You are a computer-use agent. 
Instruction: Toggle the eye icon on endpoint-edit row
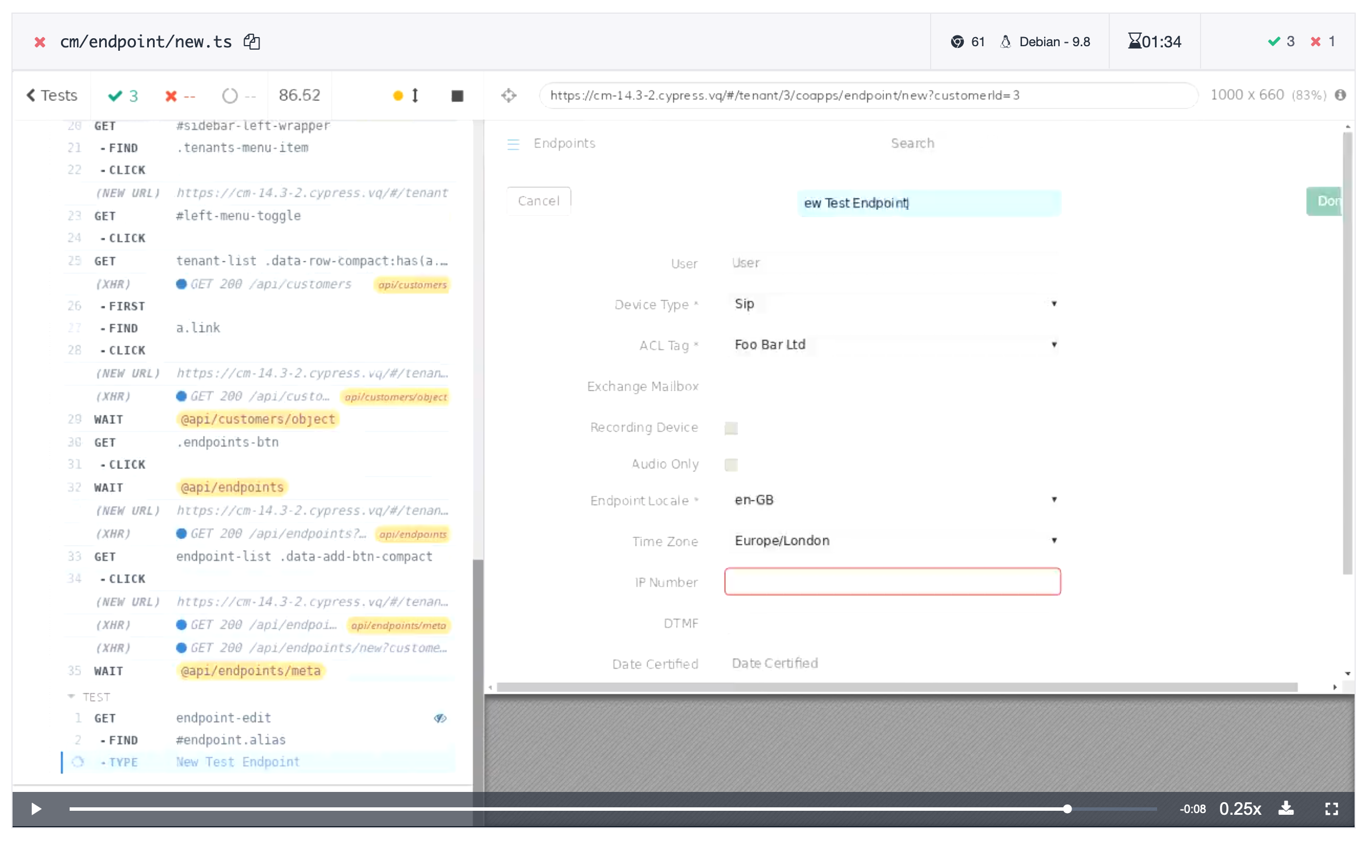pyautogui.click(x=440, y=718)
